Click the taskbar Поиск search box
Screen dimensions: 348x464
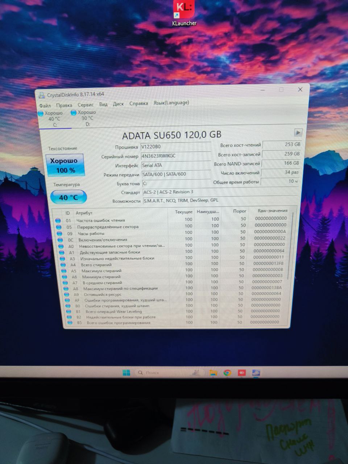pos(152,373)
